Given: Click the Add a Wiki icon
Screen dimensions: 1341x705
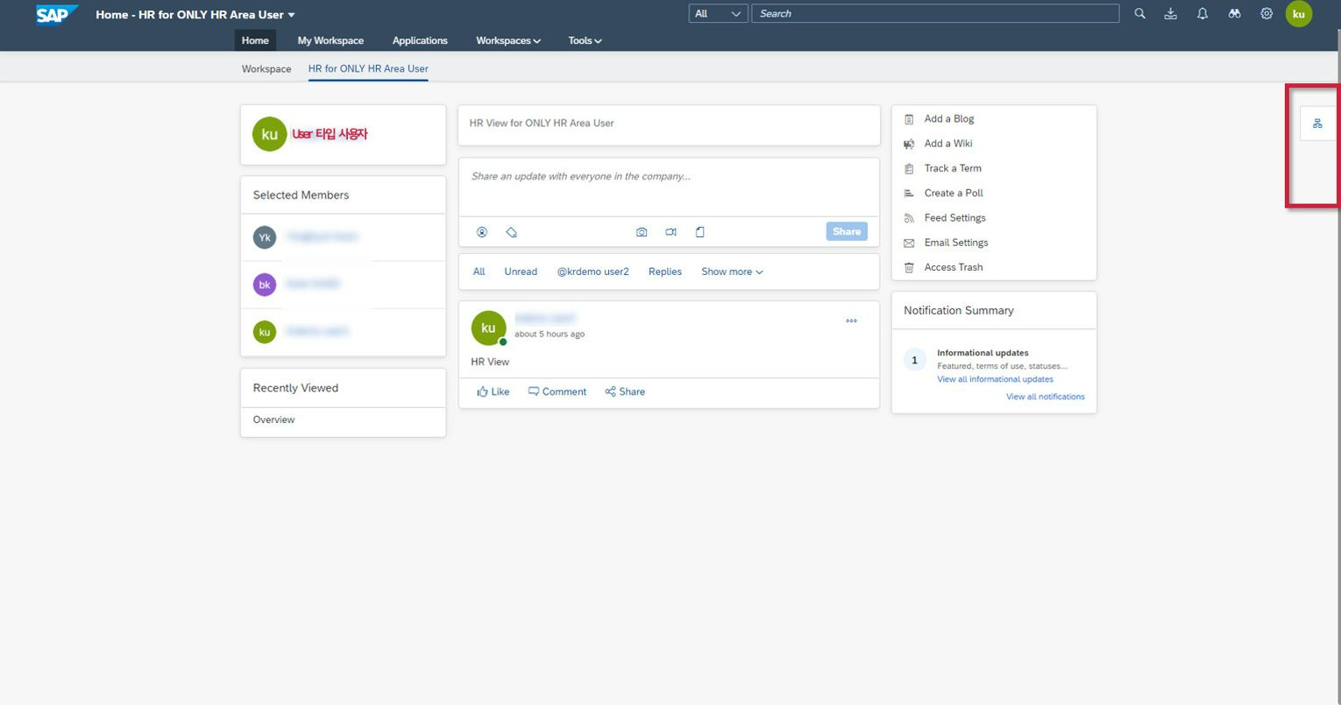Looking at the screenshot, I should click(909, 144).
